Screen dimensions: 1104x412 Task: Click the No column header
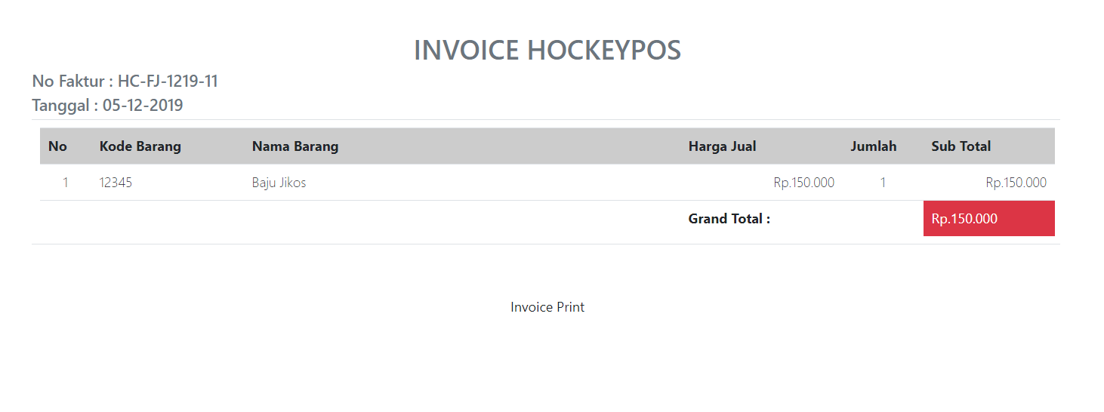click(57, 146)
